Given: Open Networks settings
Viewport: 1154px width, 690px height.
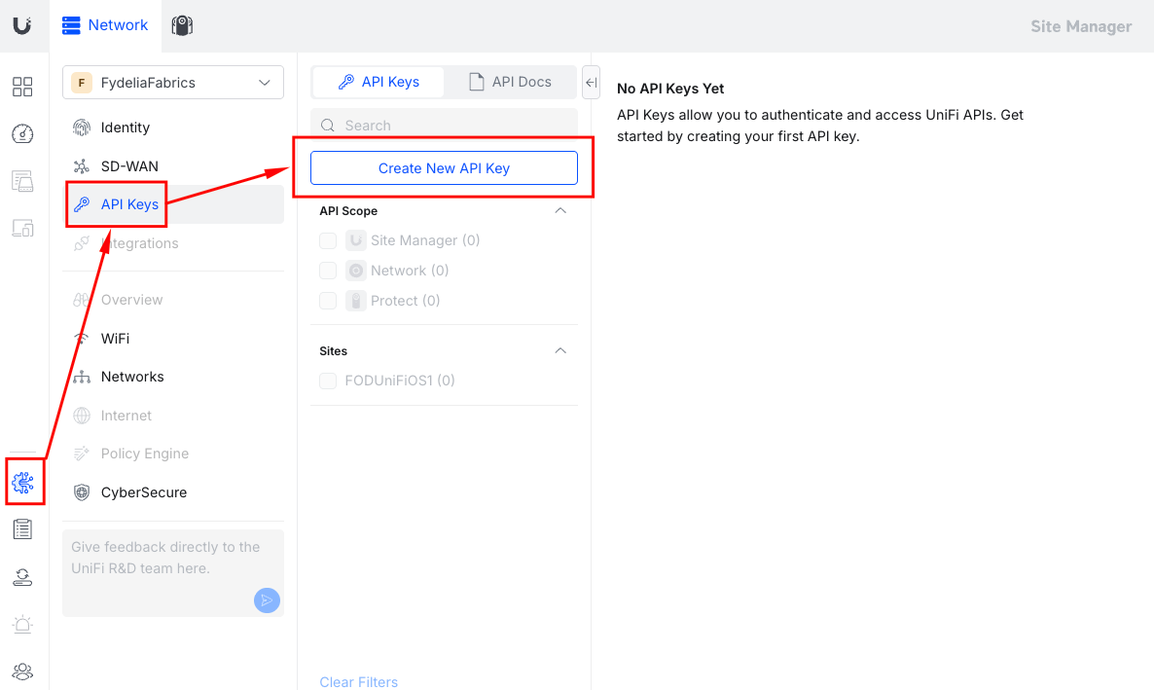Looking at the screenshot, I should click(173, 377).
